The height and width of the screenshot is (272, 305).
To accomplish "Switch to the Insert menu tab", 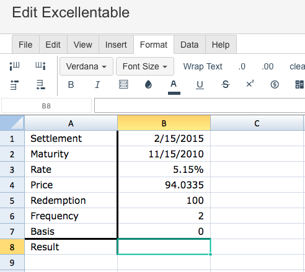I will coord(116,45).
